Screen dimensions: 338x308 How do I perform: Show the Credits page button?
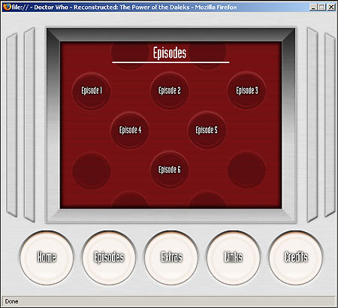296,258
